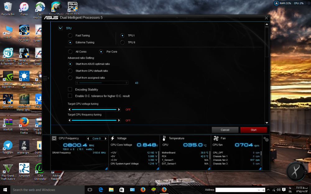Open Telegram desktop icon
The image size is (311, 194).
pyautogui.click(x=8, y=147)
